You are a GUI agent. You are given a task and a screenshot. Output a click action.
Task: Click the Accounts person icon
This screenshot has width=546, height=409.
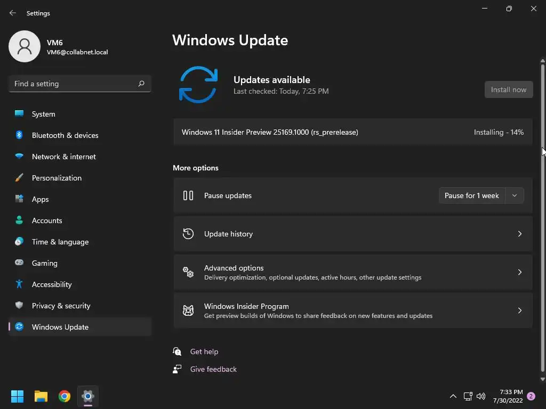click(19, 220)
